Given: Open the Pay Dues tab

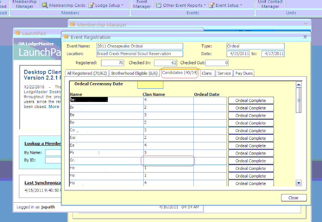Looking at the screenshot, I should 244,73.
